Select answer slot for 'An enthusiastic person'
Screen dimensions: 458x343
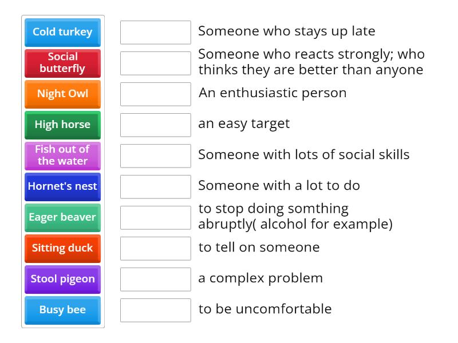[x=155, y=94]
